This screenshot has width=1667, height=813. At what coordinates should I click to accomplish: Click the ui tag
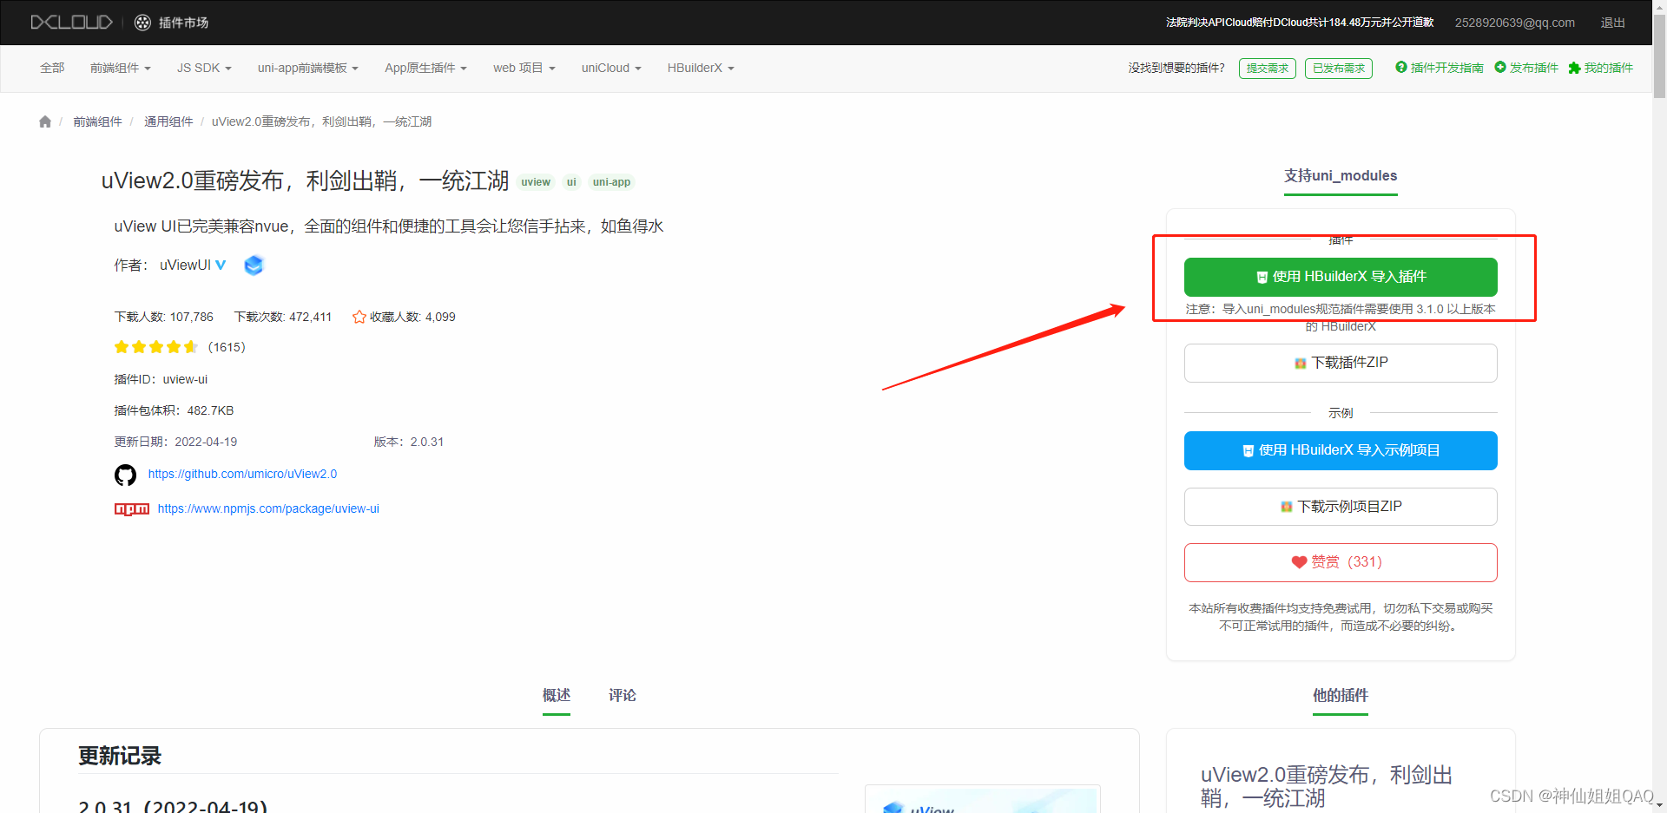571,182
